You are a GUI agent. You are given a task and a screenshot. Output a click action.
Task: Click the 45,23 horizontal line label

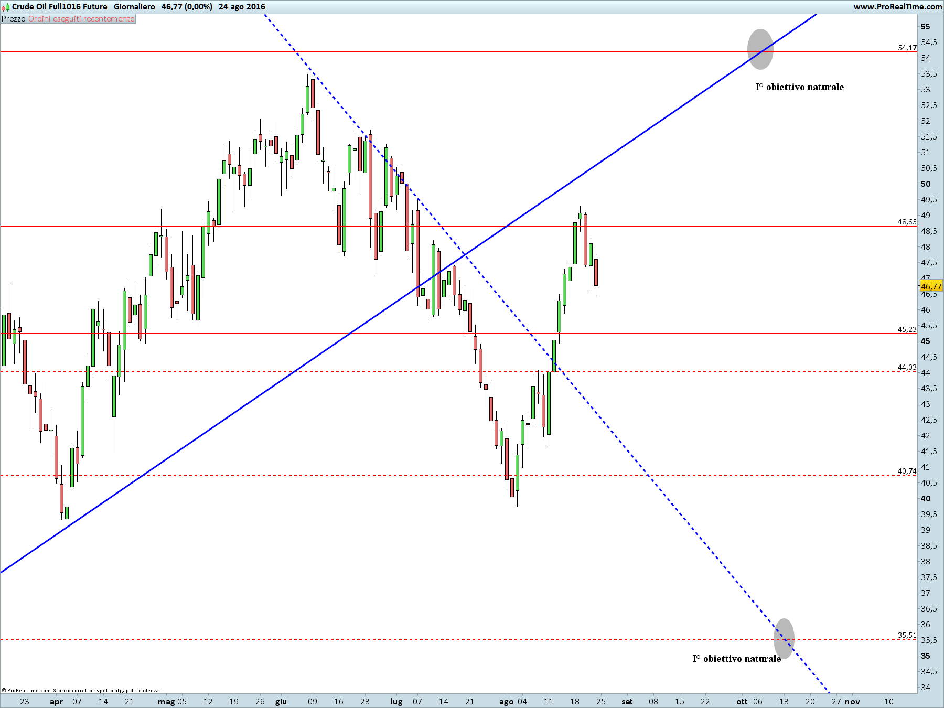[907, 329]
